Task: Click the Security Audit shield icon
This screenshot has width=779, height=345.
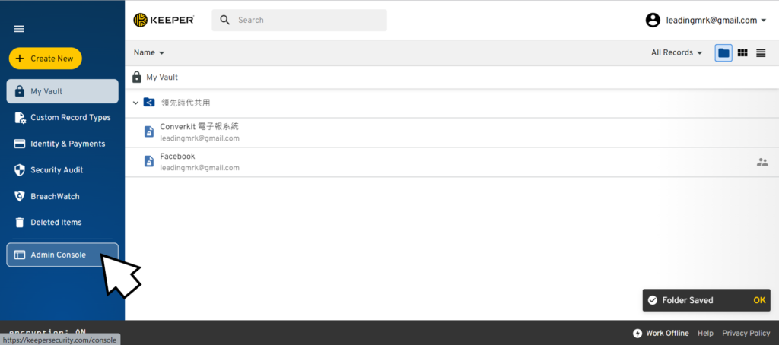Action: [x=19, y=170]
